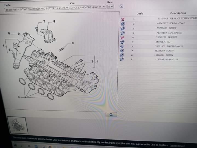197x148 pixels.
Task: Click the Description column header
Action: point(178,13)
